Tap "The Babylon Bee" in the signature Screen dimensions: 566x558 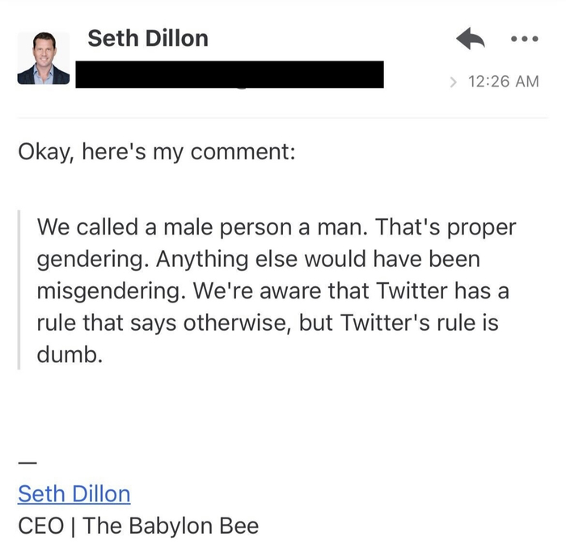click(x=171, y=526)
